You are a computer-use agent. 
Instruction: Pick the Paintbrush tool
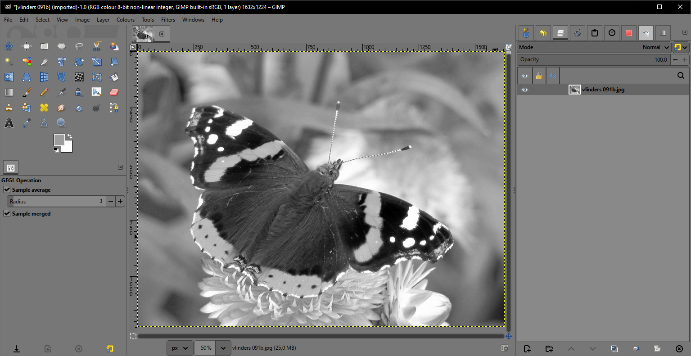tap(27, 92)
